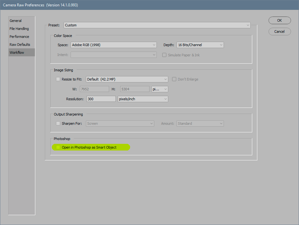The height and width of the screenshot is (225, 299).
Task: Confirm settings with OK button
Action: (279, 20)
